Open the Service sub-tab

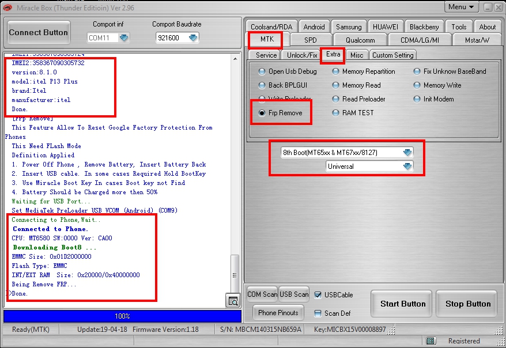[266, 55]
